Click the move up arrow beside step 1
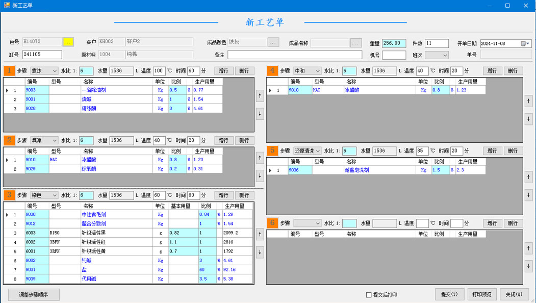536x303 pixels. (x=260, y=95)
